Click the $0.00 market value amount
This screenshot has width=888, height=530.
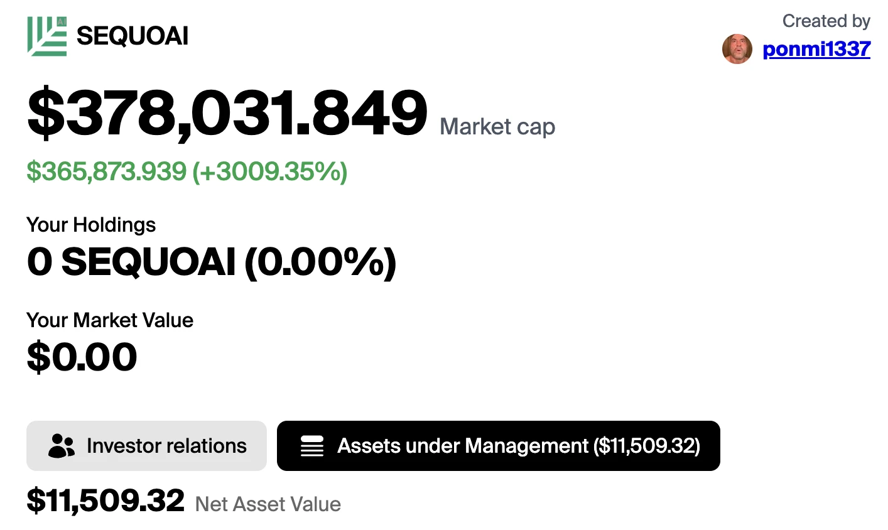point(82,357)
